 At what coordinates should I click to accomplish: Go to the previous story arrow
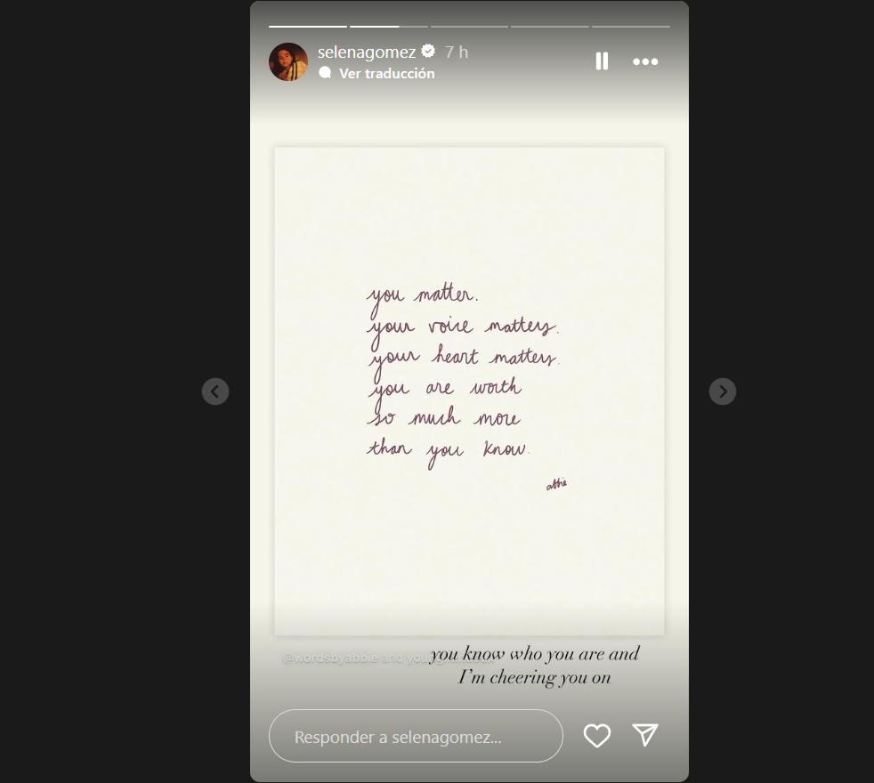point(215,391)
